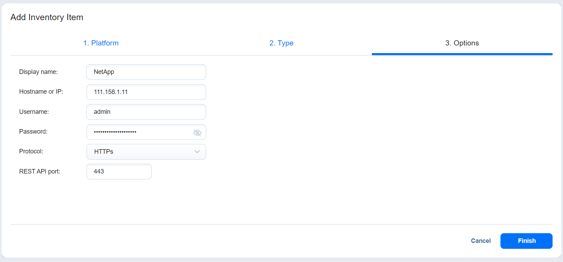563x262 pixels.
Task: Switch to the Type step tab
Action: click(x=281, y=43)
